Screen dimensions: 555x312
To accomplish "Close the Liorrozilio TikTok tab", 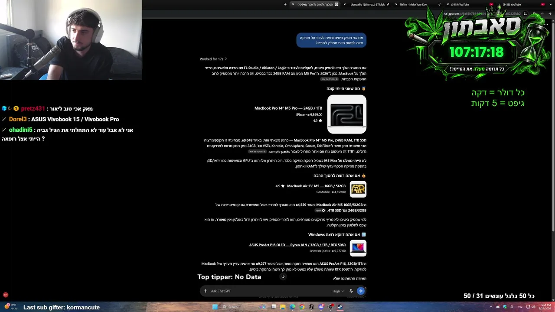I will tap(346, 4).
